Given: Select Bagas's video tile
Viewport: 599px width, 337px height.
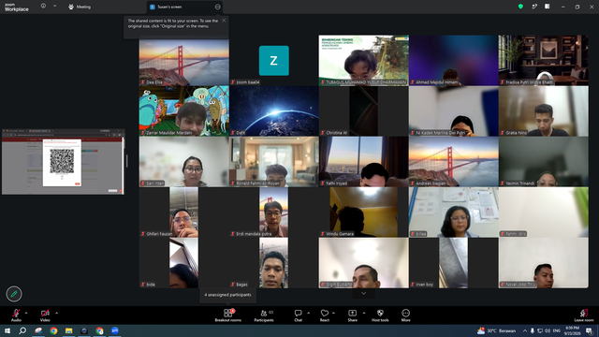Looking at the screenshot, I should point(274,263).
